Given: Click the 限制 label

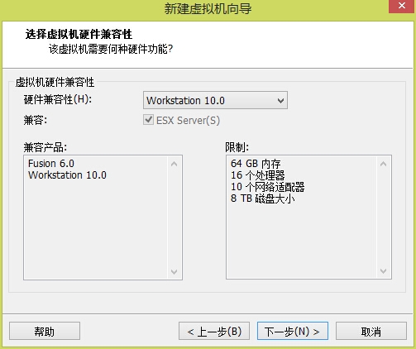Looking at the screenshot, I should click(237, 147).
